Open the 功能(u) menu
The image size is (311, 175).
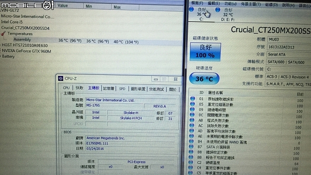[230, 3]
